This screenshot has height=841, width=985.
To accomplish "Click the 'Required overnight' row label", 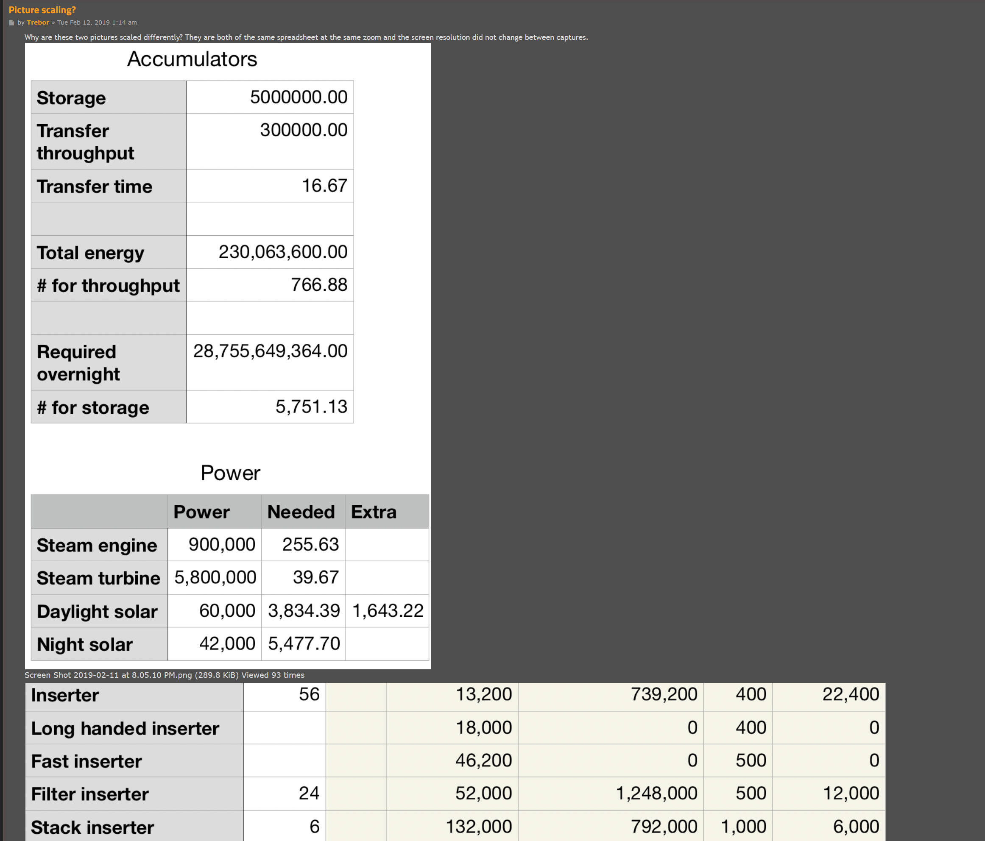I will (78, 362).
